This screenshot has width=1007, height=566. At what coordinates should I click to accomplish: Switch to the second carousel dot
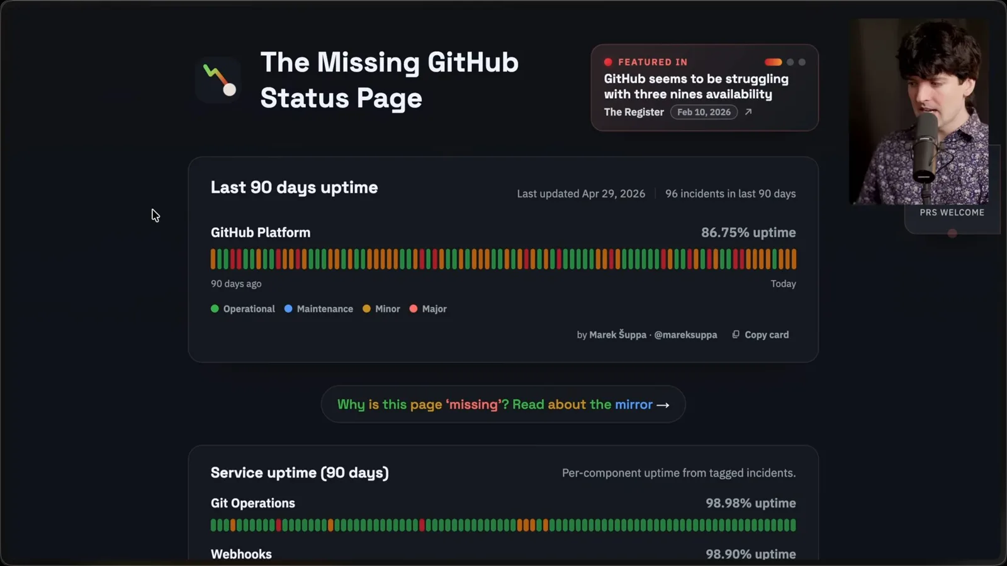point(790,62)
